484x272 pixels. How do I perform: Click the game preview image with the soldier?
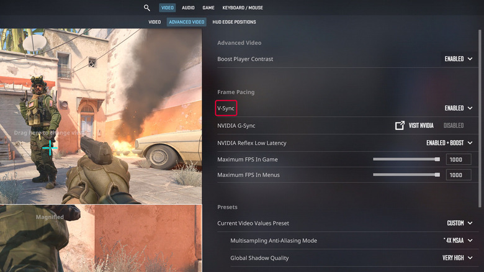101,116
